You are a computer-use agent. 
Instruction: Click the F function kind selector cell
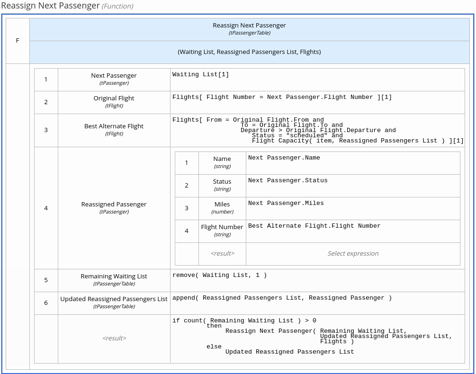coord(18,41)
